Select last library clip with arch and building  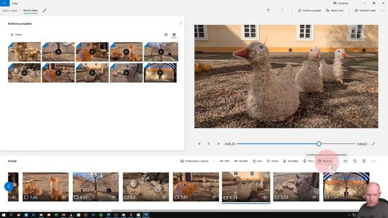click(160, 73)
